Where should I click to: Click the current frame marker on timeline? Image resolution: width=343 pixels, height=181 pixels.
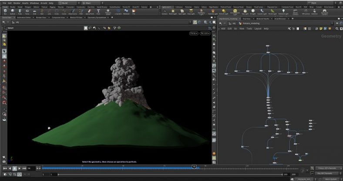(x=195, y=167)
